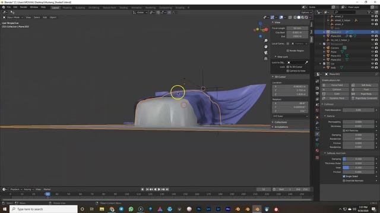
Task: Toggle camera view gizmo icon
Action: tap(266, 53)
